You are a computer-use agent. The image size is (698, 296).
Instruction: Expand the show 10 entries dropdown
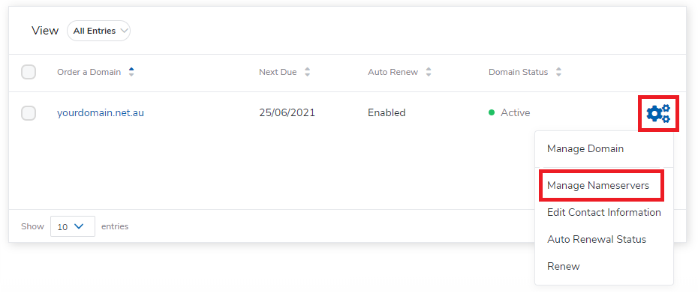click(x=73, y=226)
